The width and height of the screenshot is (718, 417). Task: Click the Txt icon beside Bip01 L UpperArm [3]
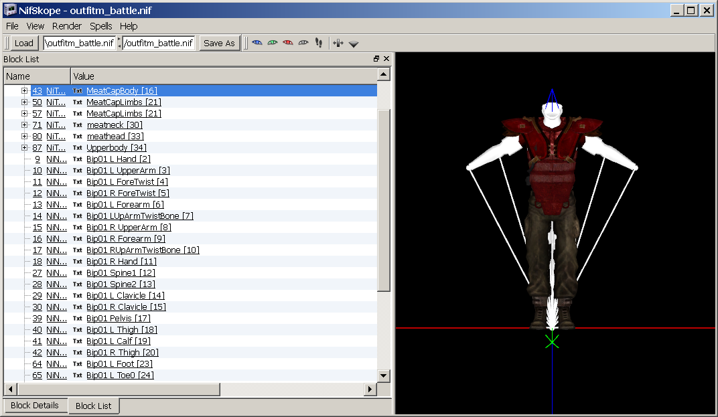click(x=78, y=171)
